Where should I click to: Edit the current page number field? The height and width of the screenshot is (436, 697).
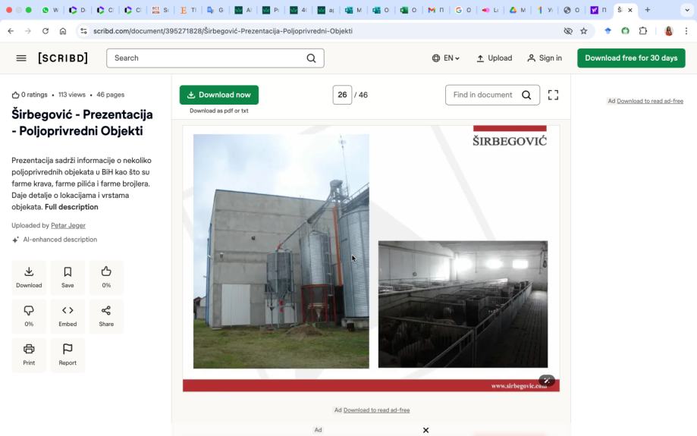pos(342,95)
